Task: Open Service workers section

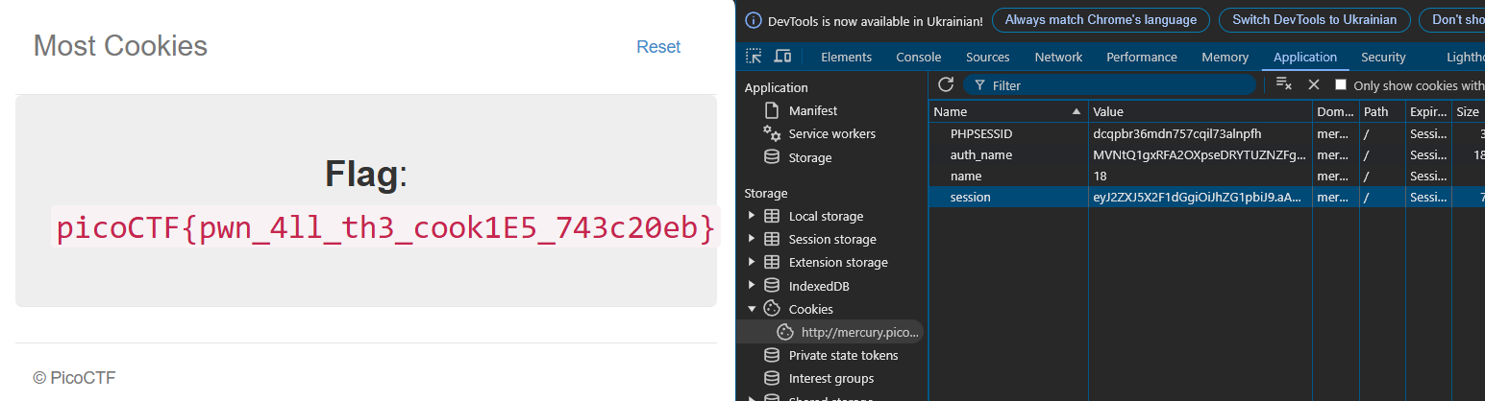Action: pos(831,134)
